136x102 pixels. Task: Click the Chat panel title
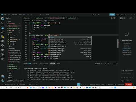(x=122, y=18)
